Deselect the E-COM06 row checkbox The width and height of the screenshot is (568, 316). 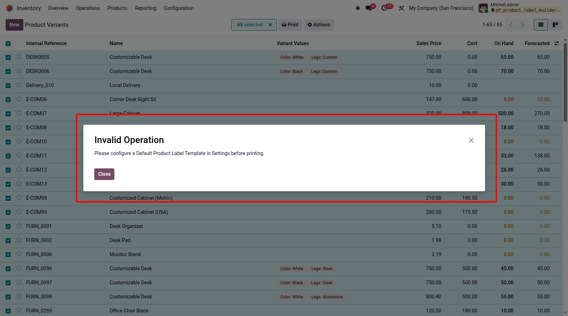8,100
